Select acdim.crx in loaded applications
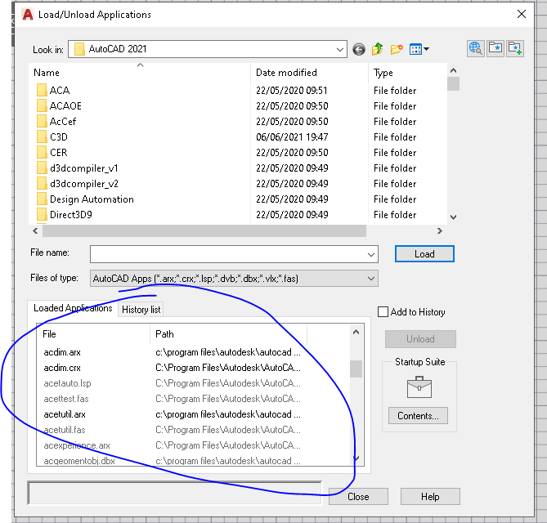This screenshot has width=547, height=523. click(x=62, y=368)
